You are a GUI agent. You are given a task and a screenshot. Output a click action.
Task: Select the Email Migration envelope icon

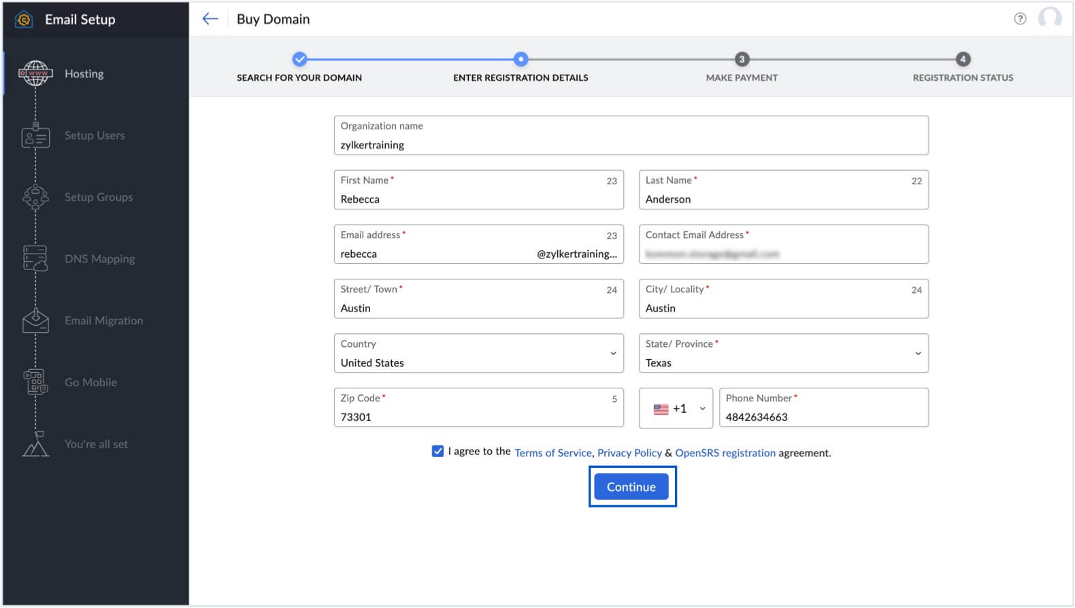pyautogui.click(x=35, y=320)
